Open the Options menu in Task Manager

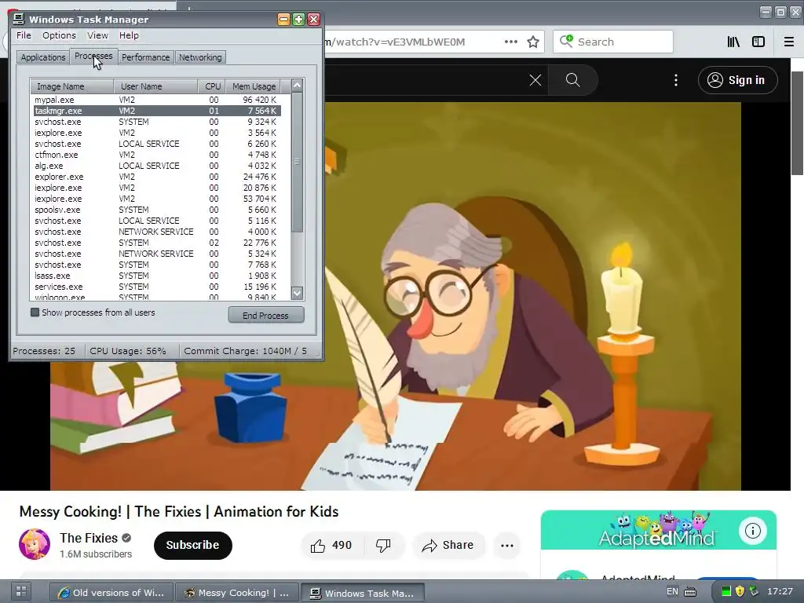(x=59, y=35)
